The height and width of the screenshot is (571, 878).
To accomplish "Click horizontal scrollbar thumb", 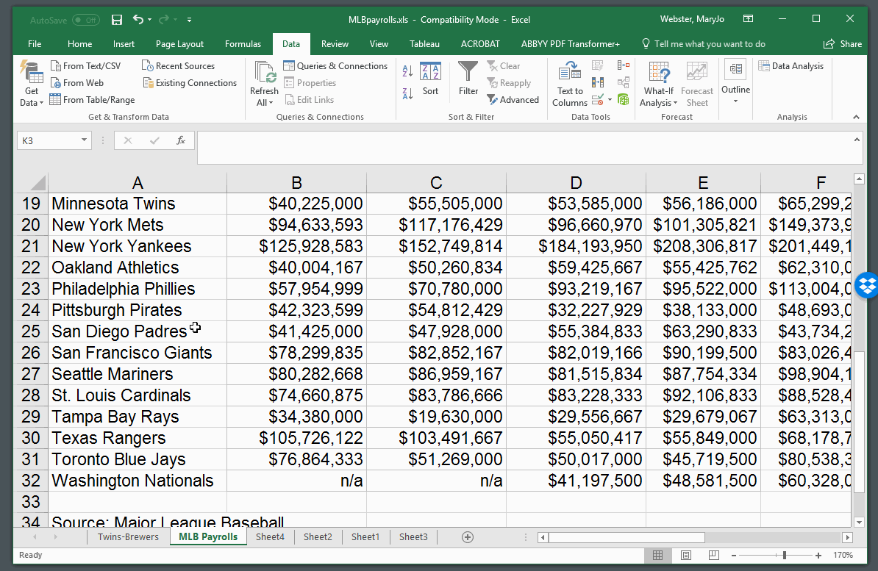I will pos(626,537).
